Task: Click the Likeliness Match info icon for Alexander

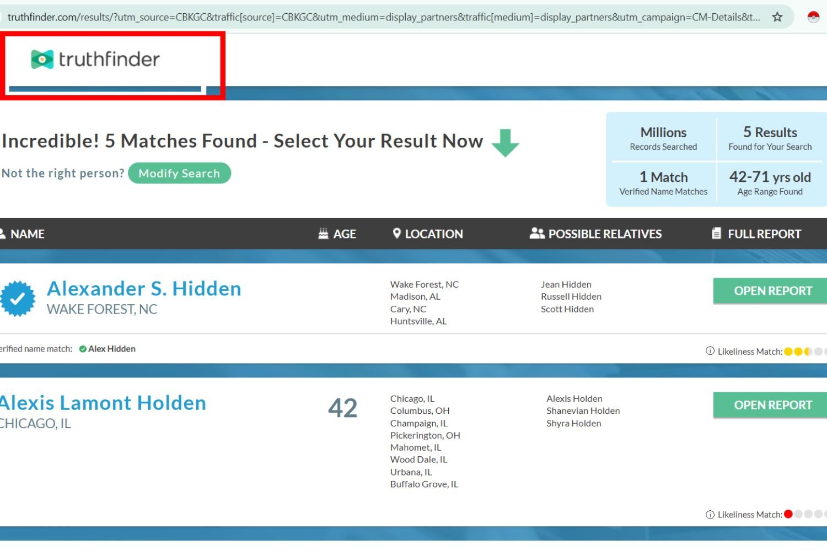Action: tap(710, 351)
